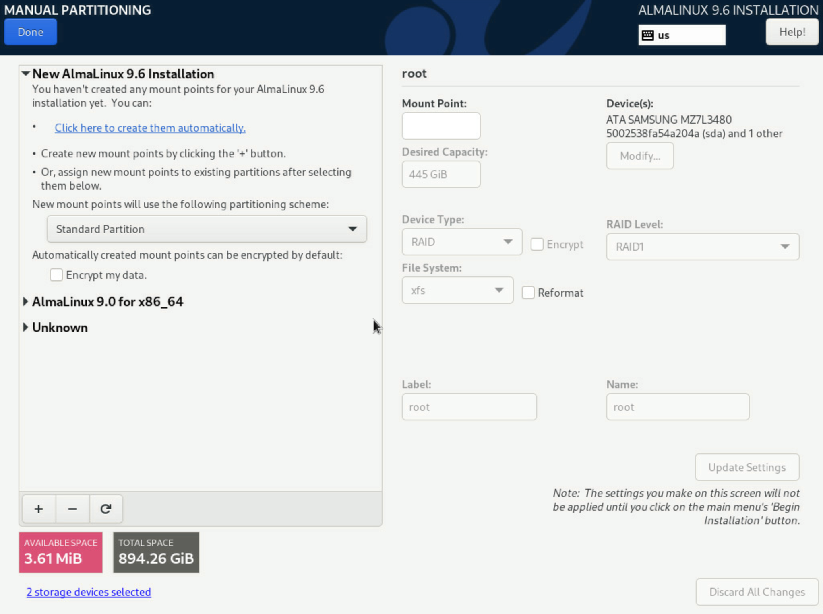Remove the mount point with the minus button
The height and width of the screenshot is (614, 823).
point(72,509)
